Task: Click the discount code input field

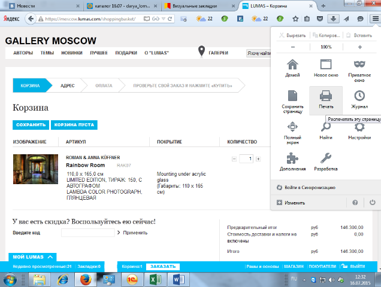Action: pyautogui.click(x=87, y=233)
